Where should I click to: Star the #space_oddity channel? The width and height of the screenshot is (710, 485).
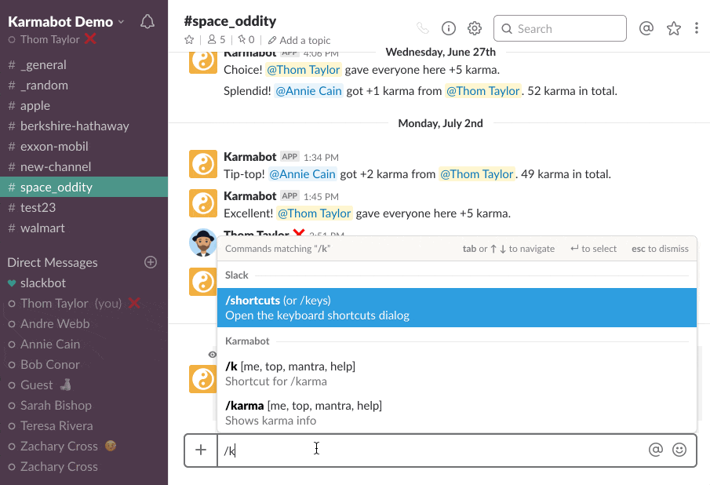click(x=189, y=40)
